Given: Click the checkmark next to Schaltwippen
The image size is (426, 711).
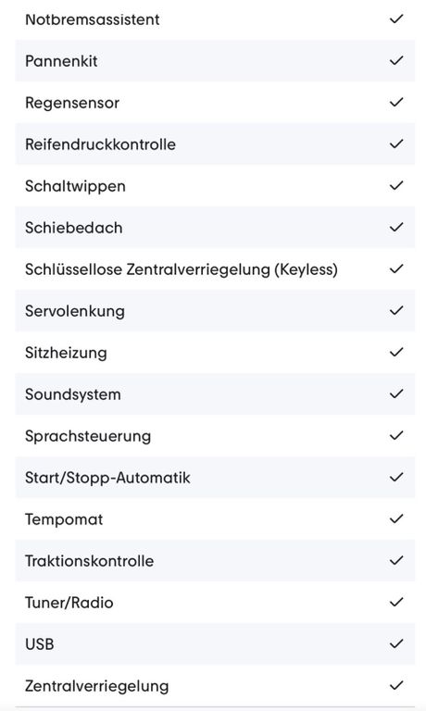Looking at the screenshot, I should (x=396, y=185).
